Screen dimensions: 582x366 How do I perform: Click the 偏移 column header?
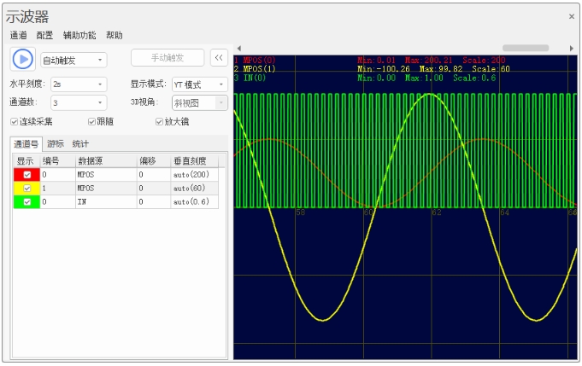click(x=154, y=161)
